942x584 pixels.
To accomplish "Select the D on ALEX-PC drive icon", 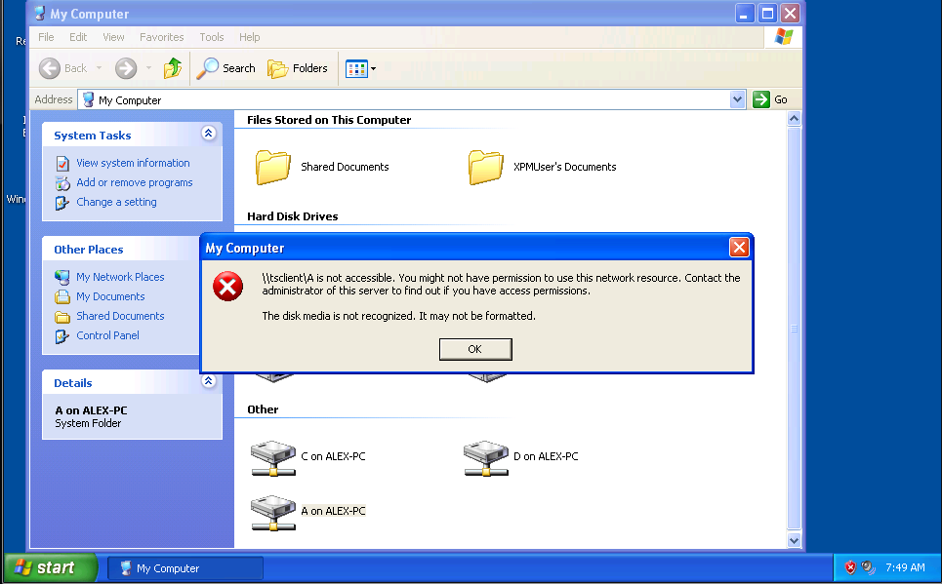I will click(486, 458).
